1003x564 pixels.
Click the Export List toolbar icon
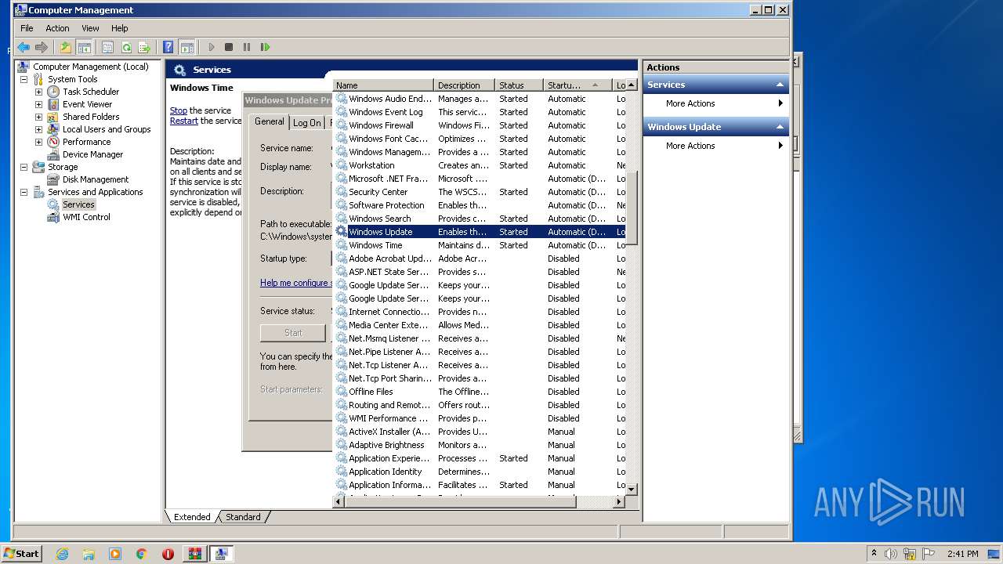click(x=144, y=47)
